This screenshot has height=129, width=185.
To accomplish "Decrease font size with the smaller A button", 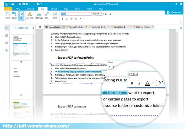I will pyautogui.click(x=110, y=14).
